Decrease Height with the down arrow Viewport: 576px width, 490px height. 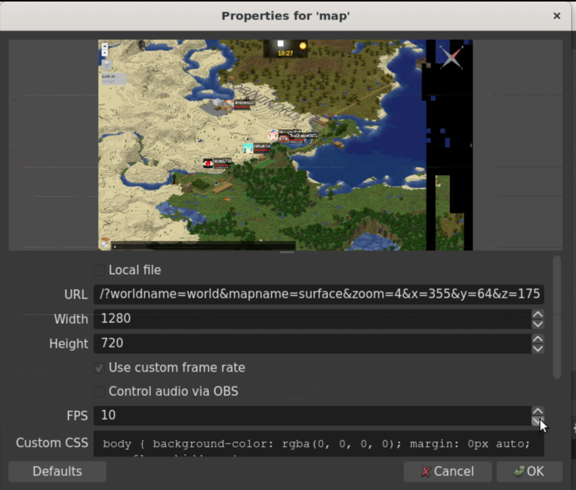pyautogui.click(x=538, y=348)
